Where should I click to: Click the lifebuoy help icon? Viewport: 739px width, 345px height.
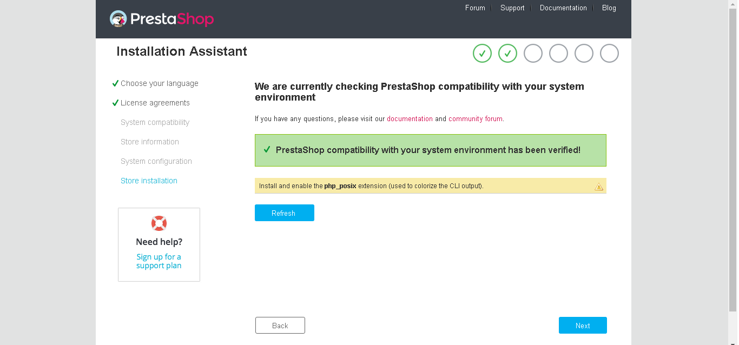159,223
